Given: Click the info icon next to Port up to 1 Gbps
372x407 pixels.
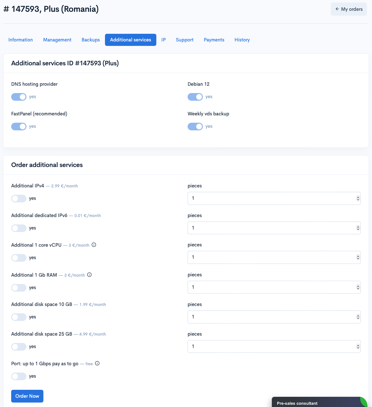Looking at the screenshot, I should point(97,363).
